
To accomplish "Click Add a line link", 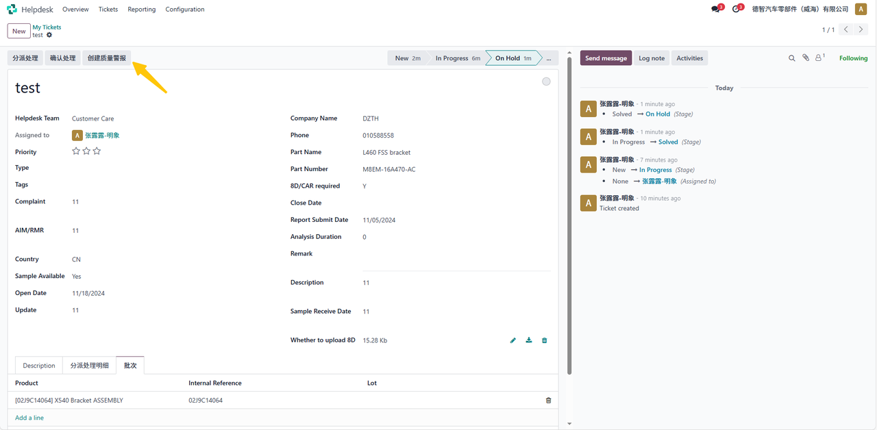I will click(29, 418).
